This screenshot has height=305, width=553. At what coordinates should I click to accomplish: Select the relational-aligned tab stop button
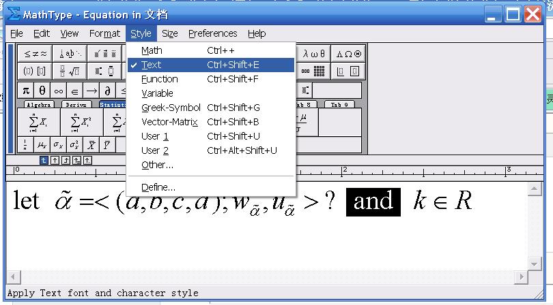pyautogui.click(x=76, y=161)
